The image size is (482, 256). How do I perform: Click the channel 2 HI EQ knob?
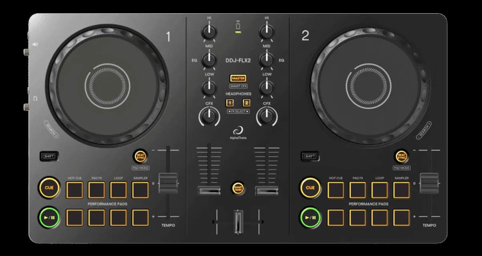point(267,31)
